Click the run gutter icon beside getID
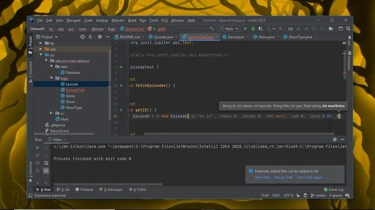The width and height of the screenshot is (375, 210). pyautogui.click(x=121, y=110)
